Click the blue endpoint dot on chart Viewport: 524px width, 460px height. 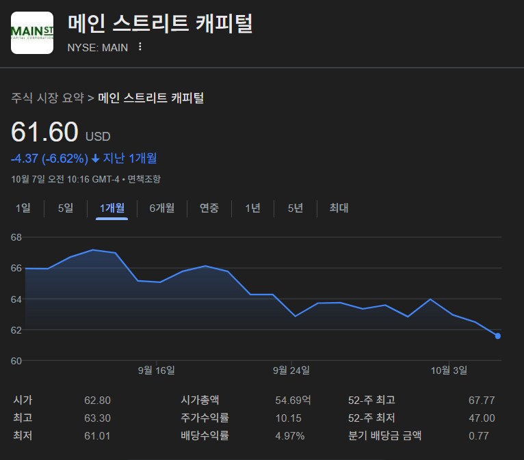498,336
